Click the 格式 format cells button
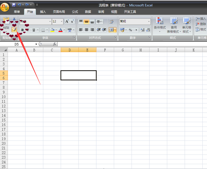The width and height of the screenshot is (207, 169). [201, 29]
